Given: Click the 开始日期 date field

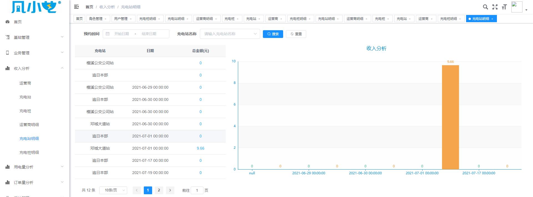Looking at the screenshot, I should coord(122,34).
